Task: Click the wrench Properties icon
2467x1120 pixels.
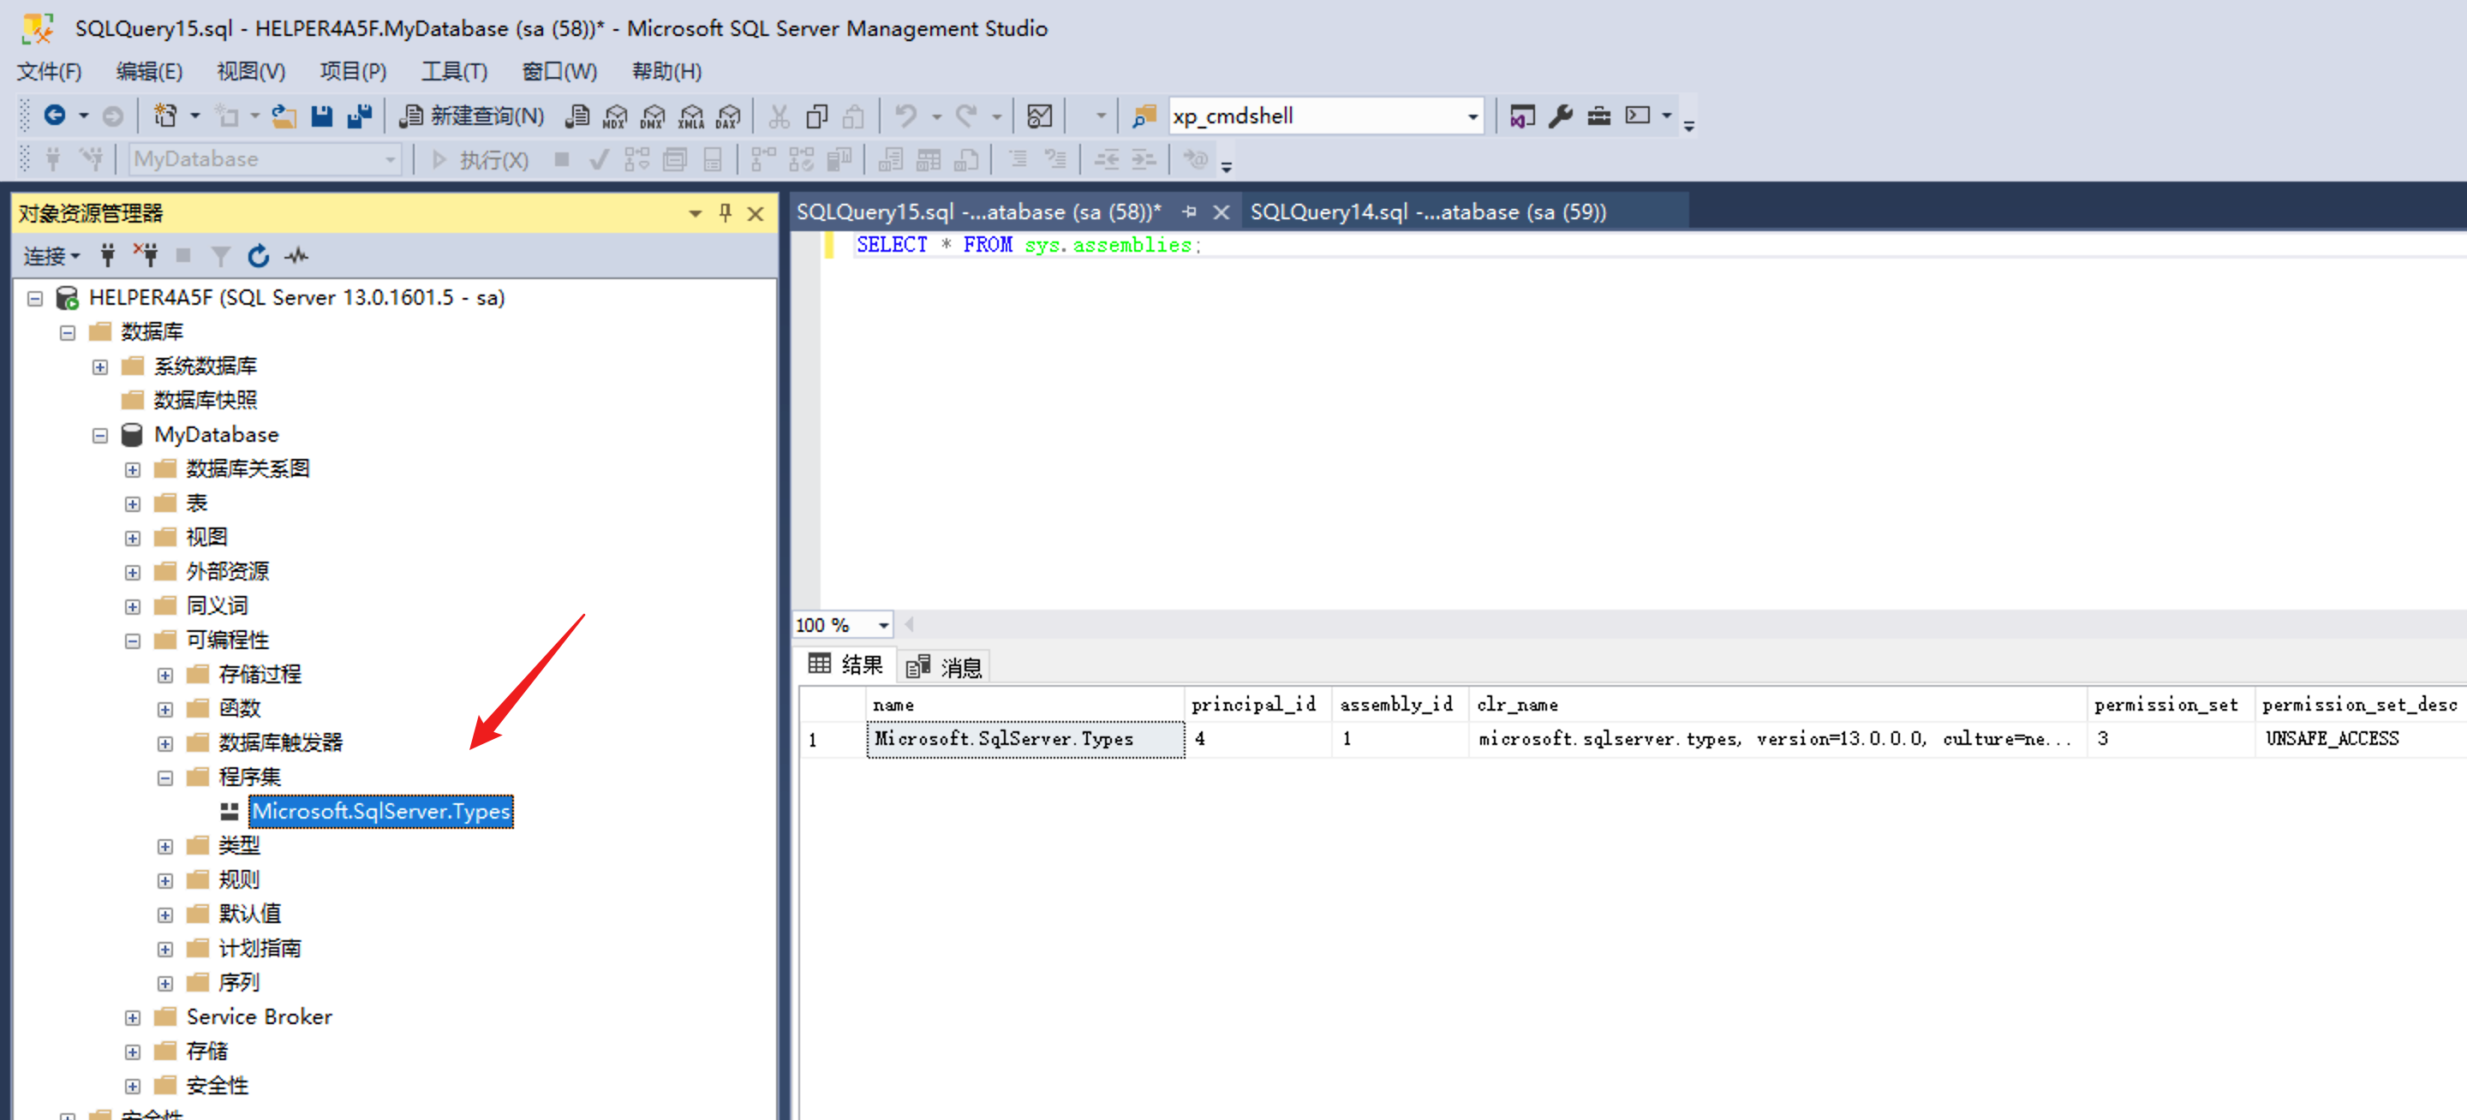Action: click(x=1560, y=116)
